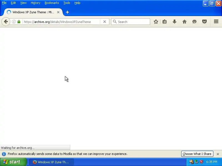Click the green tray icon between keys and shield
Screen dimensions: 222x166
[196, 162]
